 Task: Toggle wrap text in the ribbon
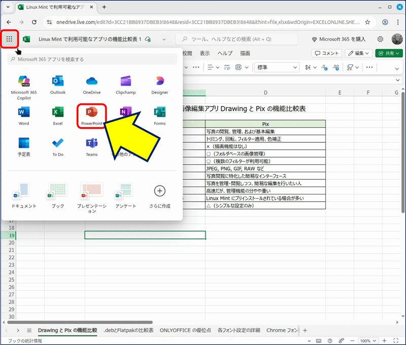[x=227, y=67]
